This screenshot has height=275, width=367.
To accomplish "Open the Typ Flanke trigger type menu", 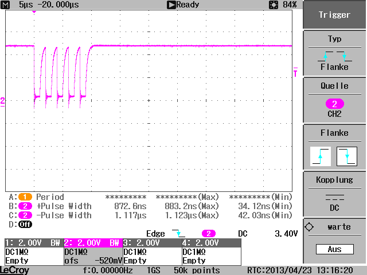I will click(x=334, y=53).
